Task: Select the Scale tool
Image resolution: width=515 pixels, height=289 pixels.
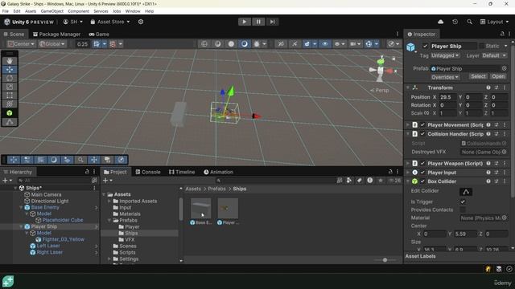Action: [10, 87]
